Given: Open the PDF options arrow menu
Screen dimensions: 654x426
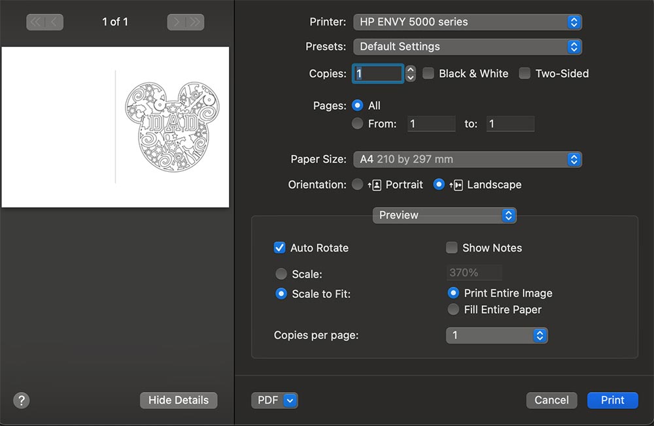Looking at the screenshot, I should pos(290,401).
